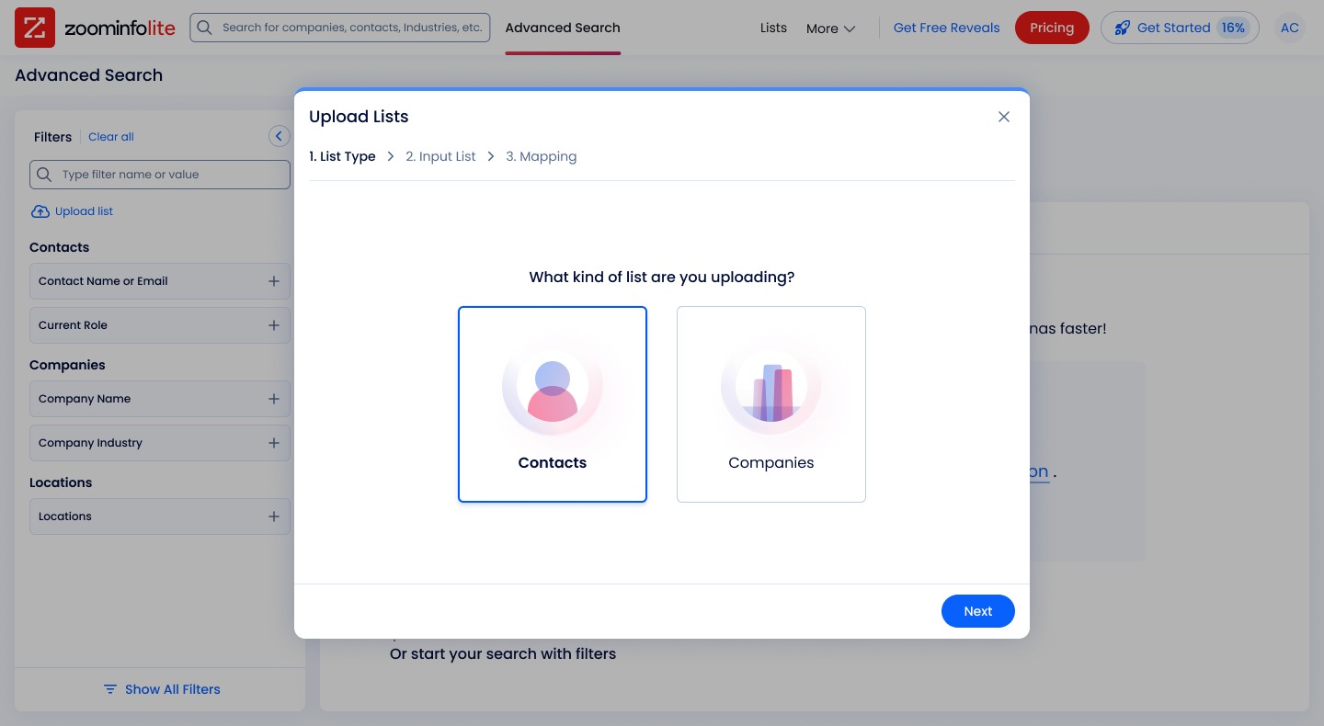This screenshot has height=726, width=1324.
Task: Collapse the Filters panel with arrow icon
Action: [280, 136]
